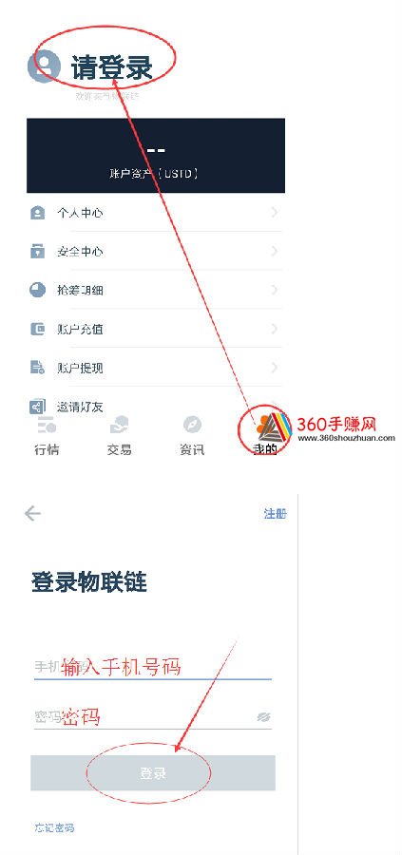The image size is (402, 855).
Task: Toggle password visibility eye icon
Action: pyautogui.click(x=264, y=717)
